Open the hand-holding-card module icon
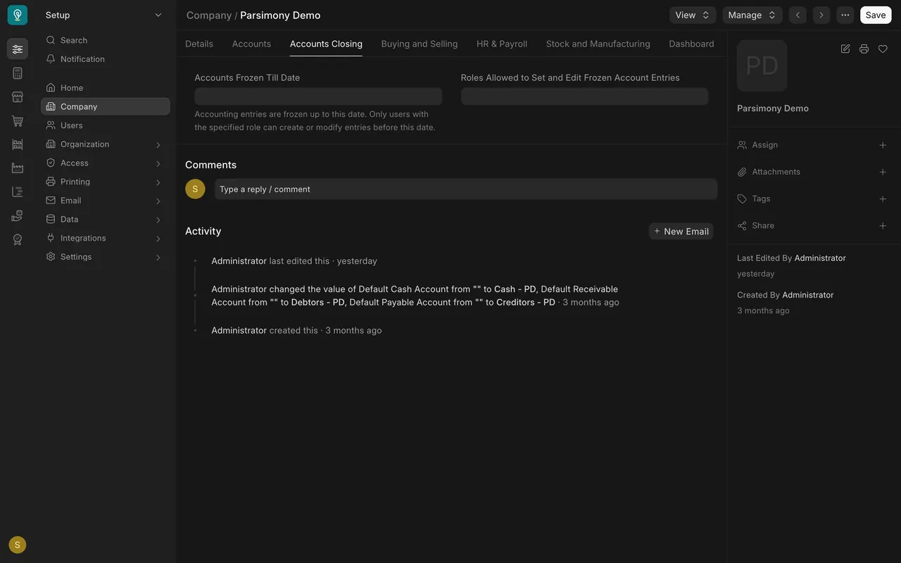 coord(18,215)
